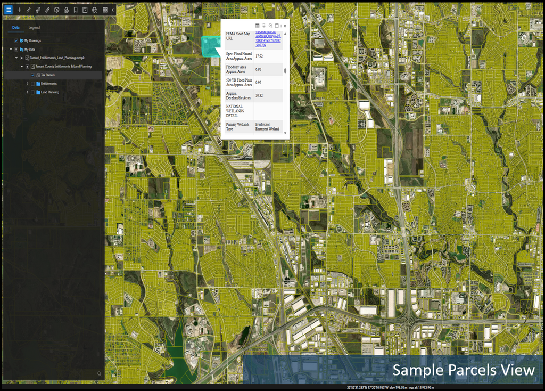This screenshot has height=391, width=545.
Task: Open the Measure ruler tool
Action: (47, 10)
